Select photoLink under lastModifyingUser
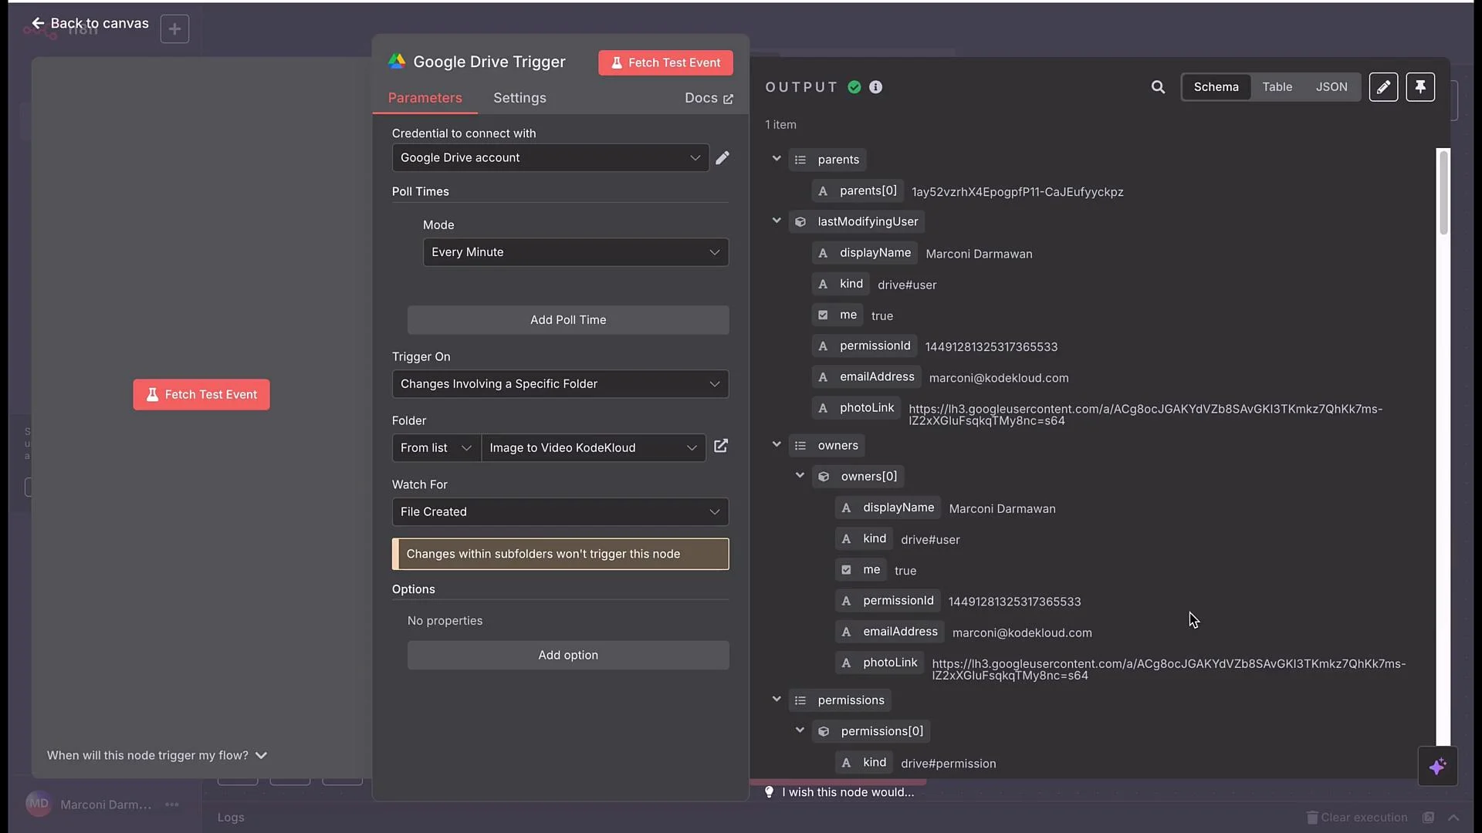1482x833 pixels. tap(856, 407)
